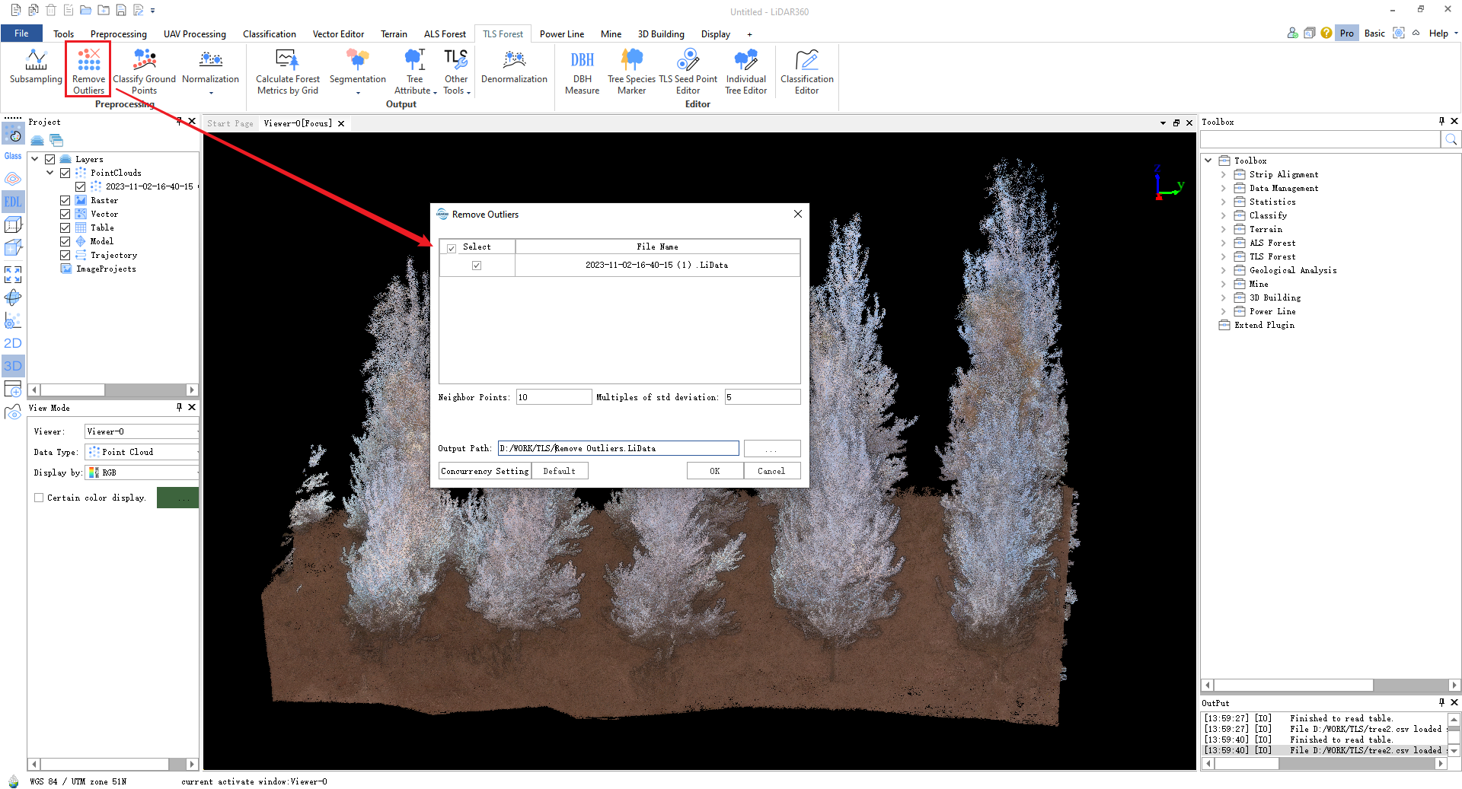Select Tree Species Marker tool

631,72
